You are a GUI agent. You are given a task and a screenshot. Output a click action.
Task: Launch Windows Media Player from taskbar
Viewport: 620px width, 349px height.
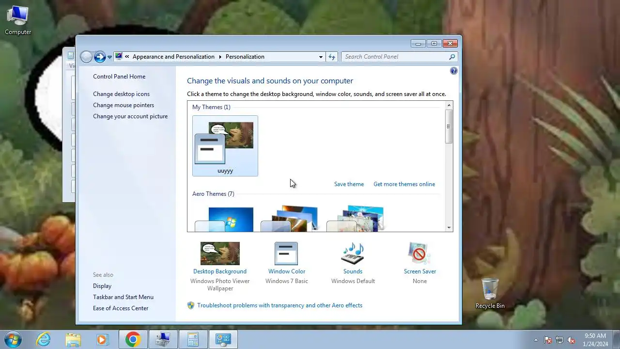pyautogui.click(x=102, y=339)
